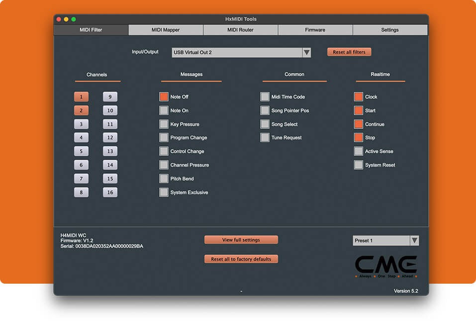Switch to the MIDI Mapper tab
Screen dimensions: 476x321
click(x=166, y=30)
